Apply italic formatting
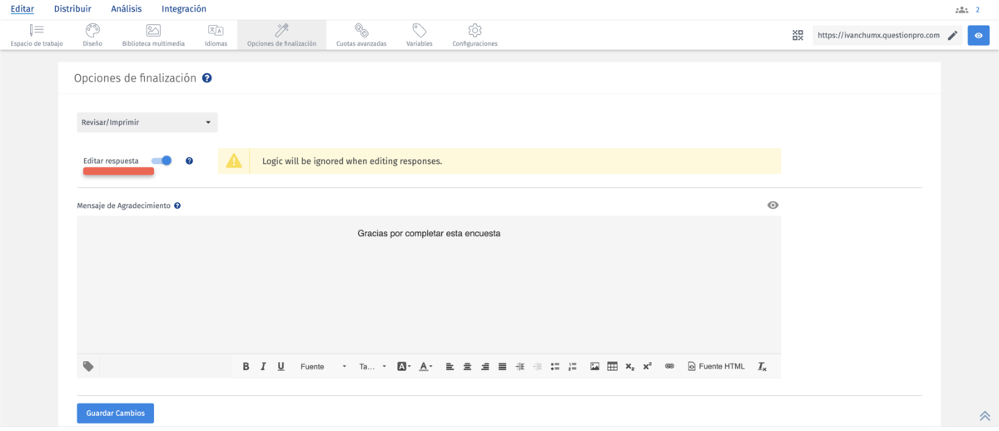Image resolution: width=999 pixels, height=431 pixels. (263, 366)
